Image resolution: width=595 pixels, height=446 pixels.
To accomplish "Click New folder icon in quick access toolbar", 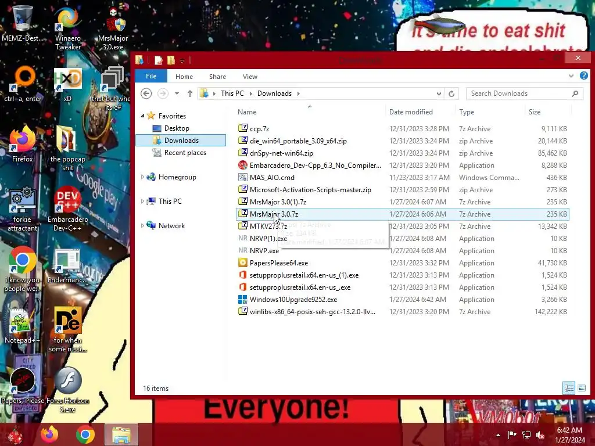I will [x=171, y=60].
